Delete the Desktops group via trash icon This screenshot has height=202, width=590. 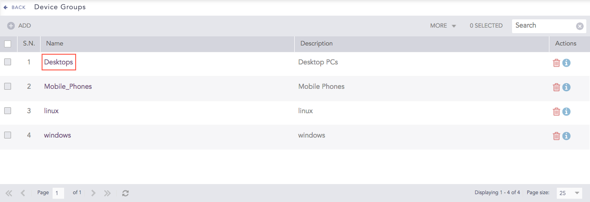click(556, 63)
